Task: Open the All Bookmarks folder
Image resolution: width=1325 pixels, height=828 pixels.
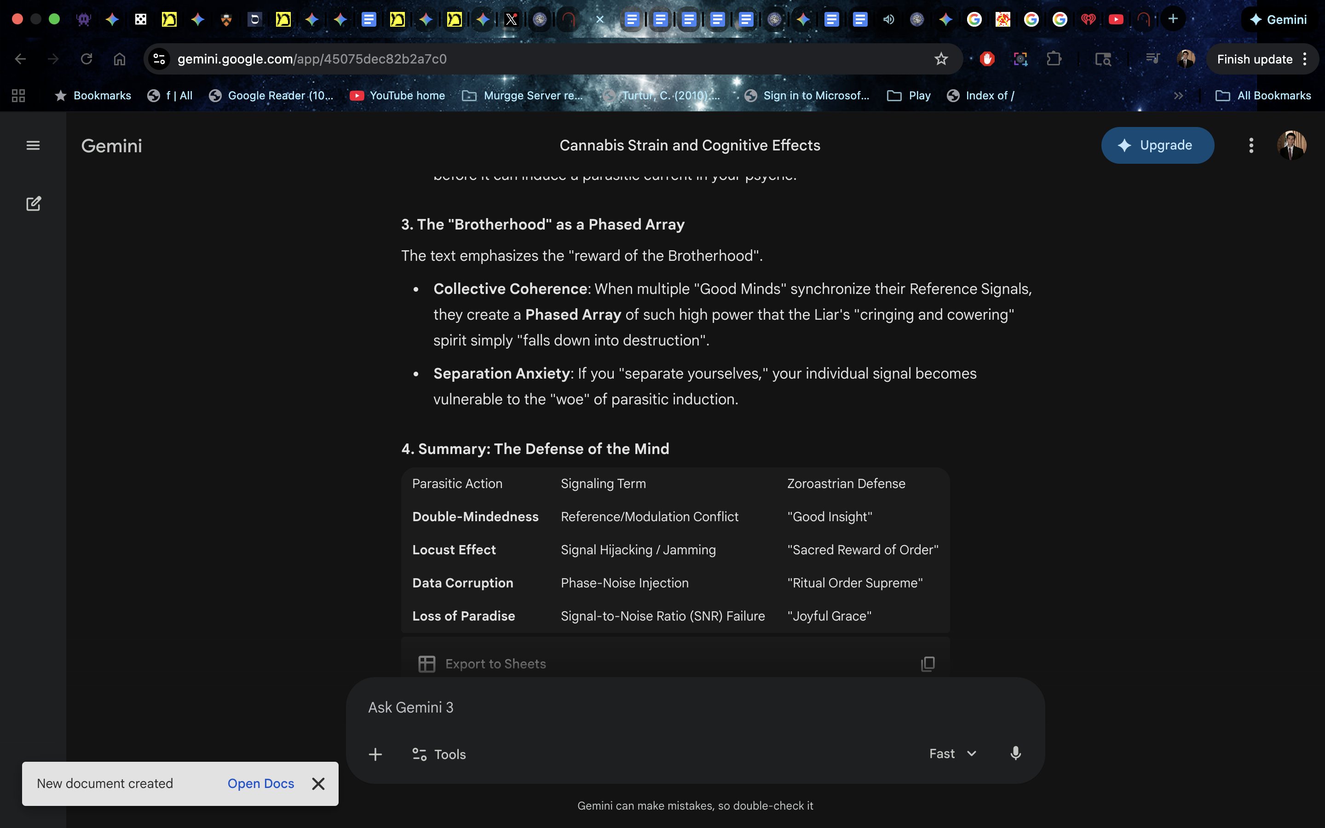Action: pos(1264,96)
